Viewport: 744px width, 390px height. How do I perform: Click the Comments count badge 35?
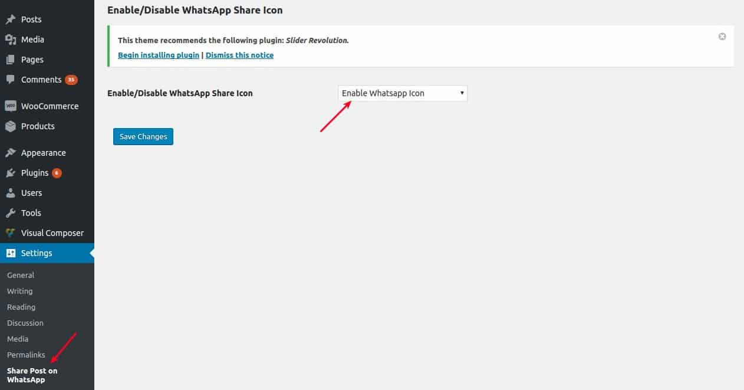click(x=71, y=80)
